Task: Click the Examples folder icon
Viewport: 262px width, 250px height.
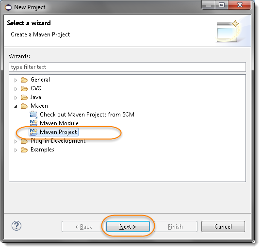Action: (x=24, y=150)
